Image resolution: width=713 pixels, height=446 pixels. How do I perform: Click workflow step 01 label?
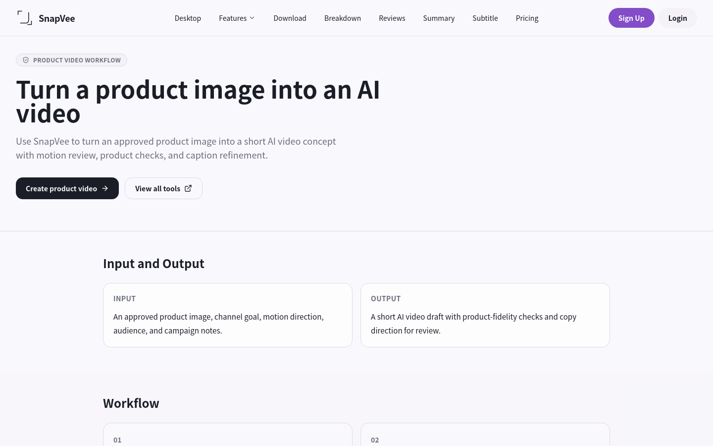pyautogui.click(x=117, y=440)
